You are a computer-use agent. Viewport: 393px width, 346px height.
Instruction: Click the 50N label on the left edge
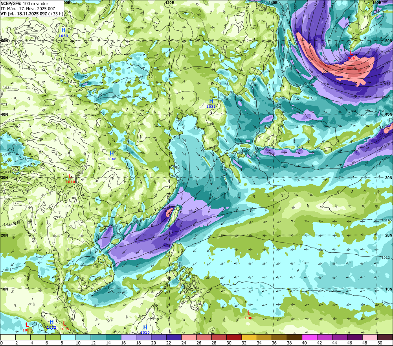coord(4,41)
